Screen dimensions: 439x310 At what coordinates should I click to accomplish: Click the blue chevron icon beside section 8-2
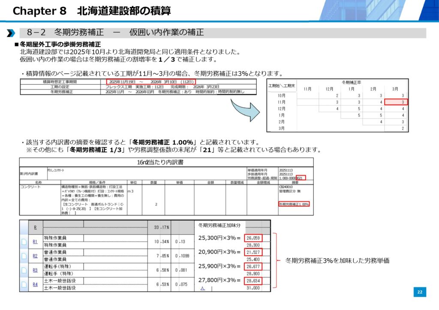point(11,33)
